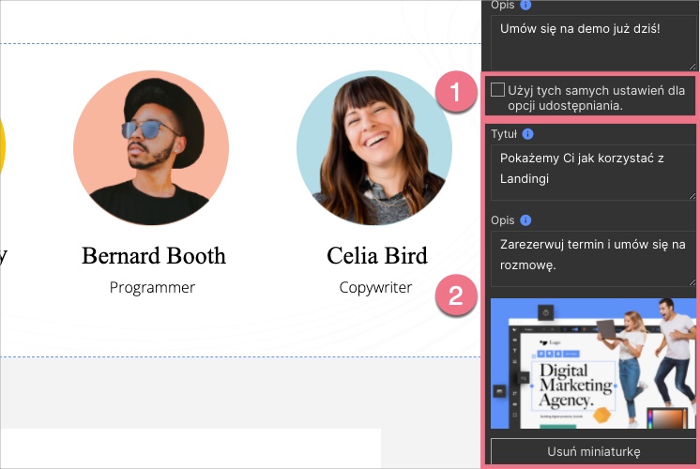Enable 'Użyj tych samych ustawień' checkbox
The height and width of the screenshot is (469, 700).
click(497, 90)
